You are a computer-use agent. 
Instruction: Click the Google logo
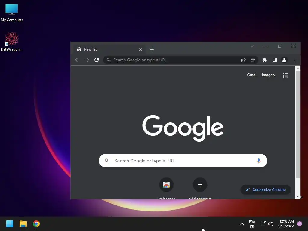click(183, 128)
